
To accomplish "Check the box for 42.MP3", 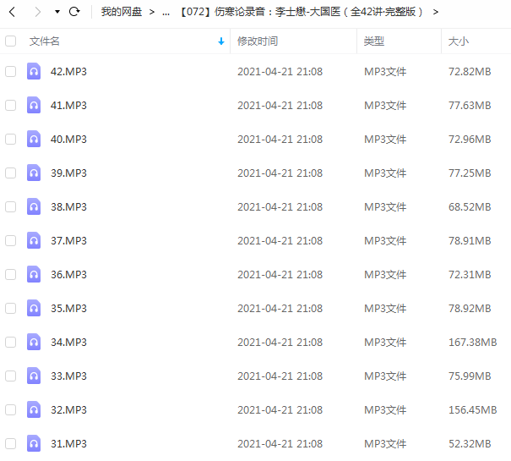I will (10, 72).
